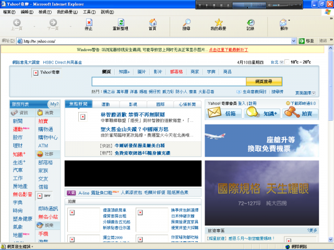Click the Windows flag logo in menu bar corner
This screenshot has height=250, width=334.
pyautogui.click(x=328, y=12)
